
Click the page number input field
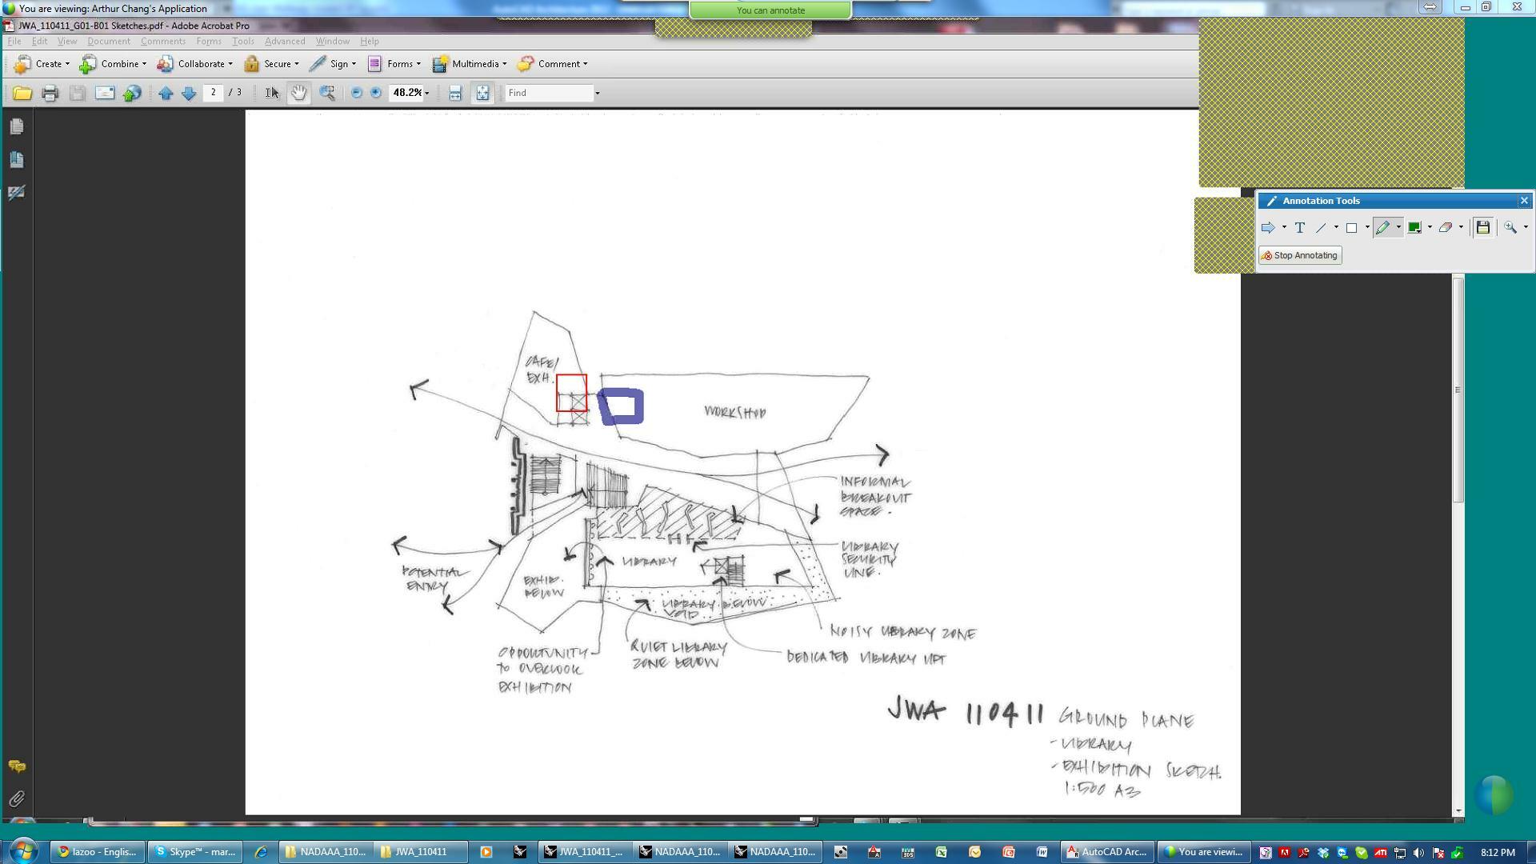point(213,93)
